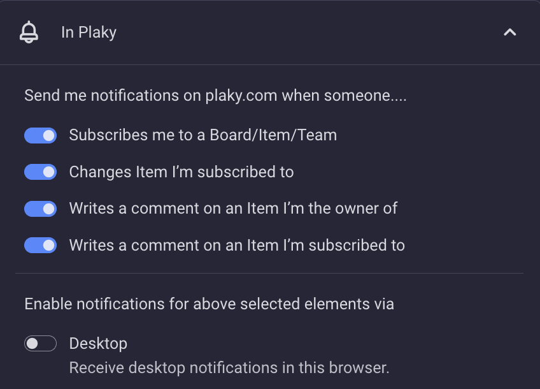
Task: Click the comment on Item I'm the owner of label
Action: coord(233,209)
